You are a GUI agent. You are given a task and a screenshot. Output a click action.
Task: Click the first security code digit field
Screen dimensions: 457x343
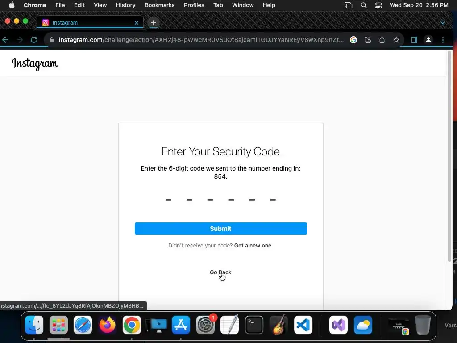click(x=168, y=200)
